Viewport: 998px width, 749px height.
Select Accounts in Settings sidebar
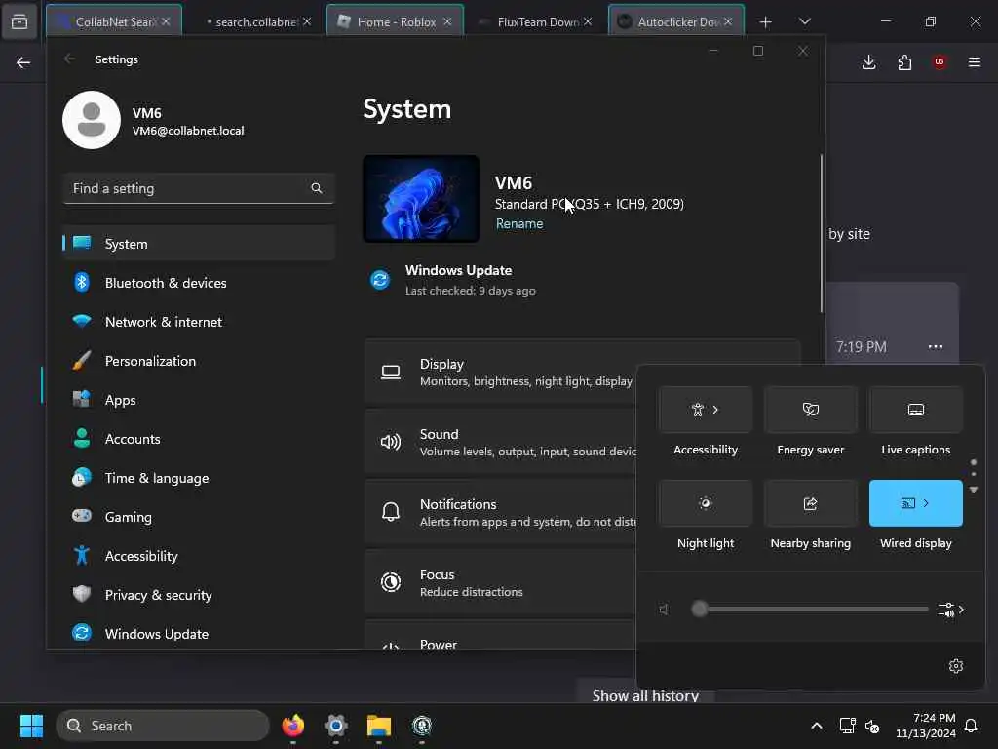point(199,439)
